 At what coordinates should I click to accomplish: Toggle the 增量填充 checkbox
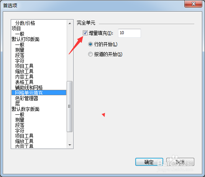[x=85, y=33]
